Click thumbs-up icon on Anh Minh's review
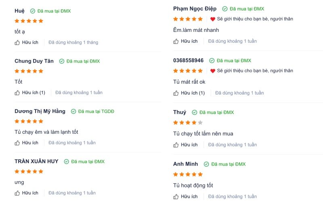Screen dimensions: 323x202 pyautogui.click(x=176, y=197)
